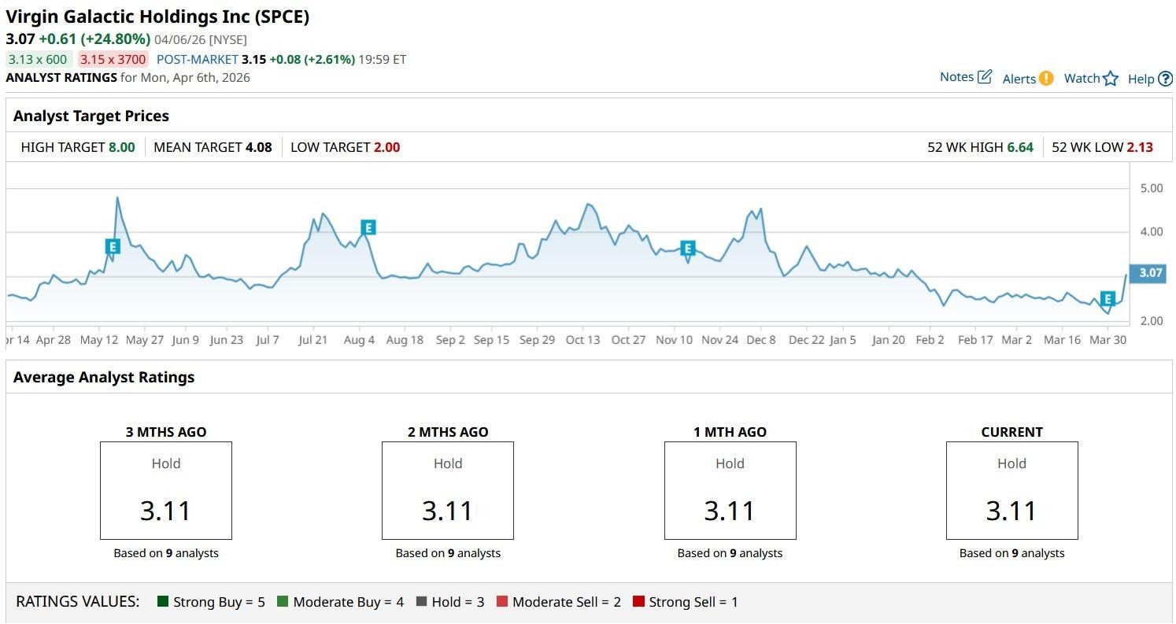Click the Oct 13 date axis label
This screenshot has height=624, width=1176.
(582, 340)
